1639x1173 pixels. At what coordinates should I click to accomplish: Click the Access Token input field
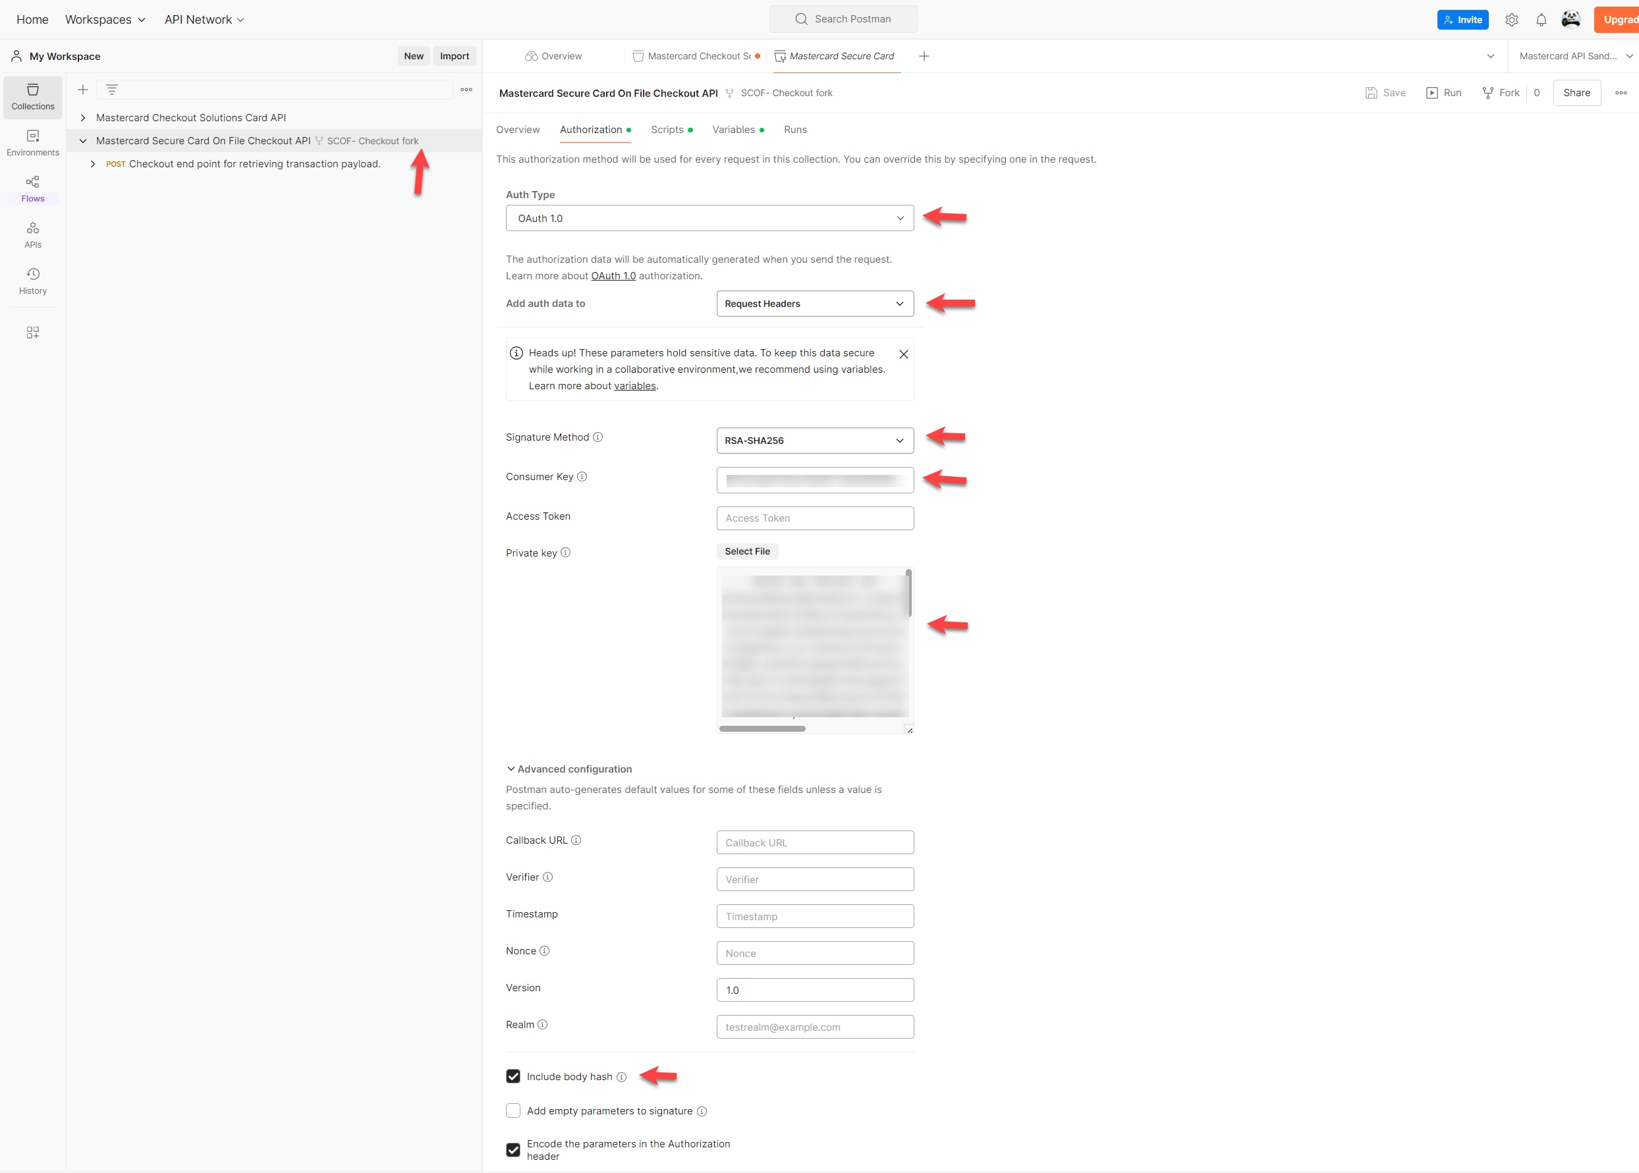tap(815, 518)
